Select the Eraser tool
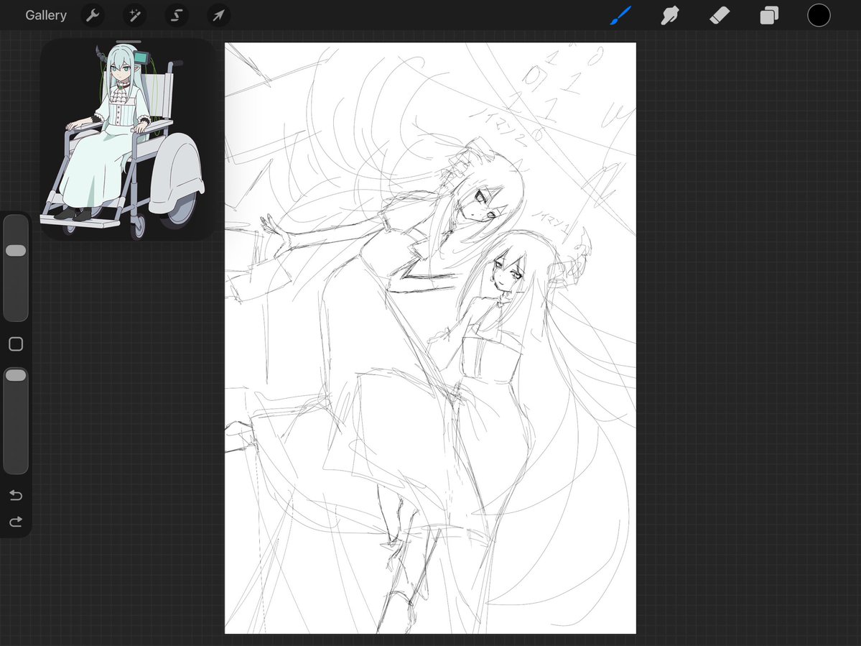Screen dimensions: 861x646 pyautogui.click(x=720, y=15)
